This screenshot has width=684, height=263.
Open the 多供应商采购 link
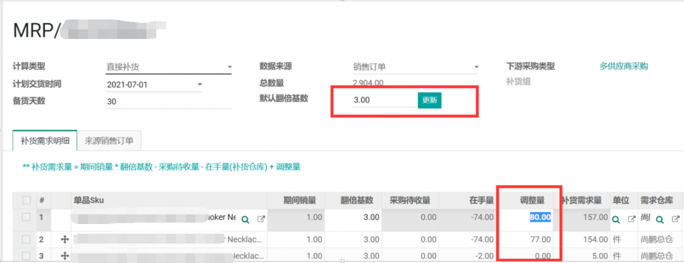pyautogui.click(x=624, y=66)
